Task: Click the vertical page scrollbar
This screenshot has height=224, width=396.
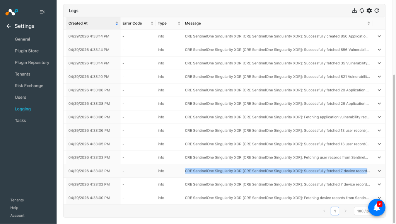Action: [x=394, y=148]
